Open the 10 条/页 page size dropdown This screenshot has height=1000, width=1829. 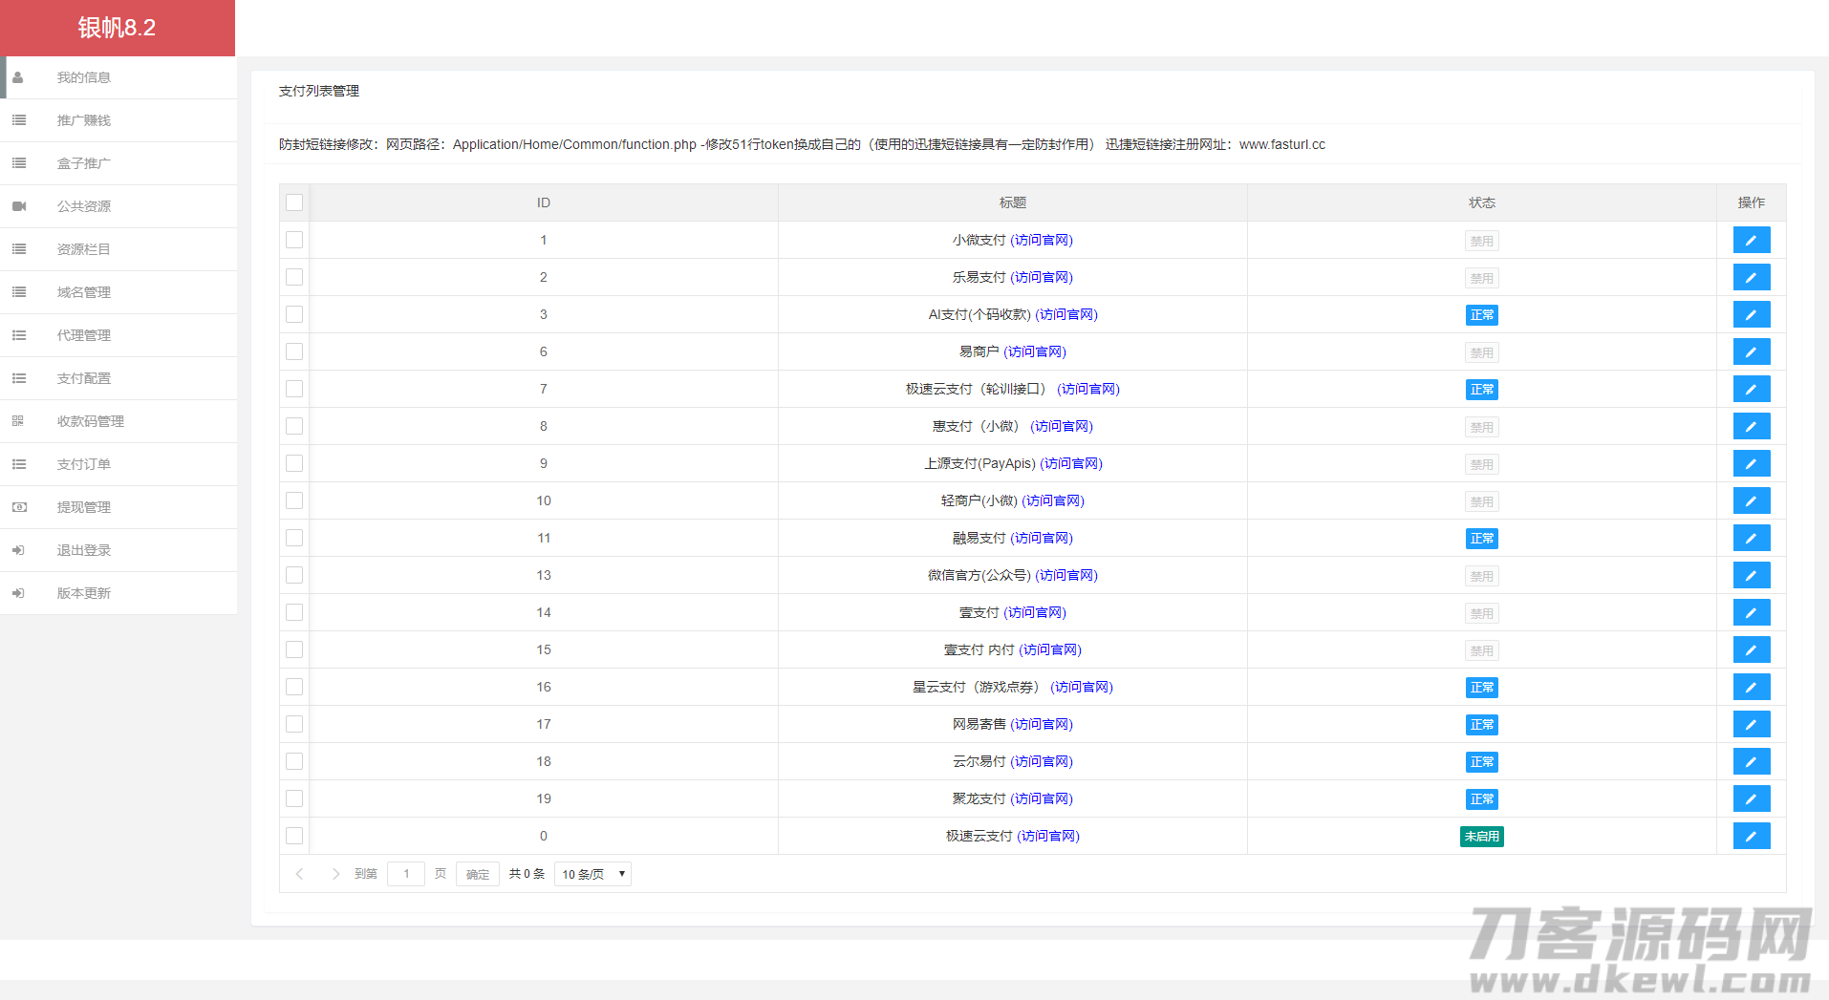[592, 874]
